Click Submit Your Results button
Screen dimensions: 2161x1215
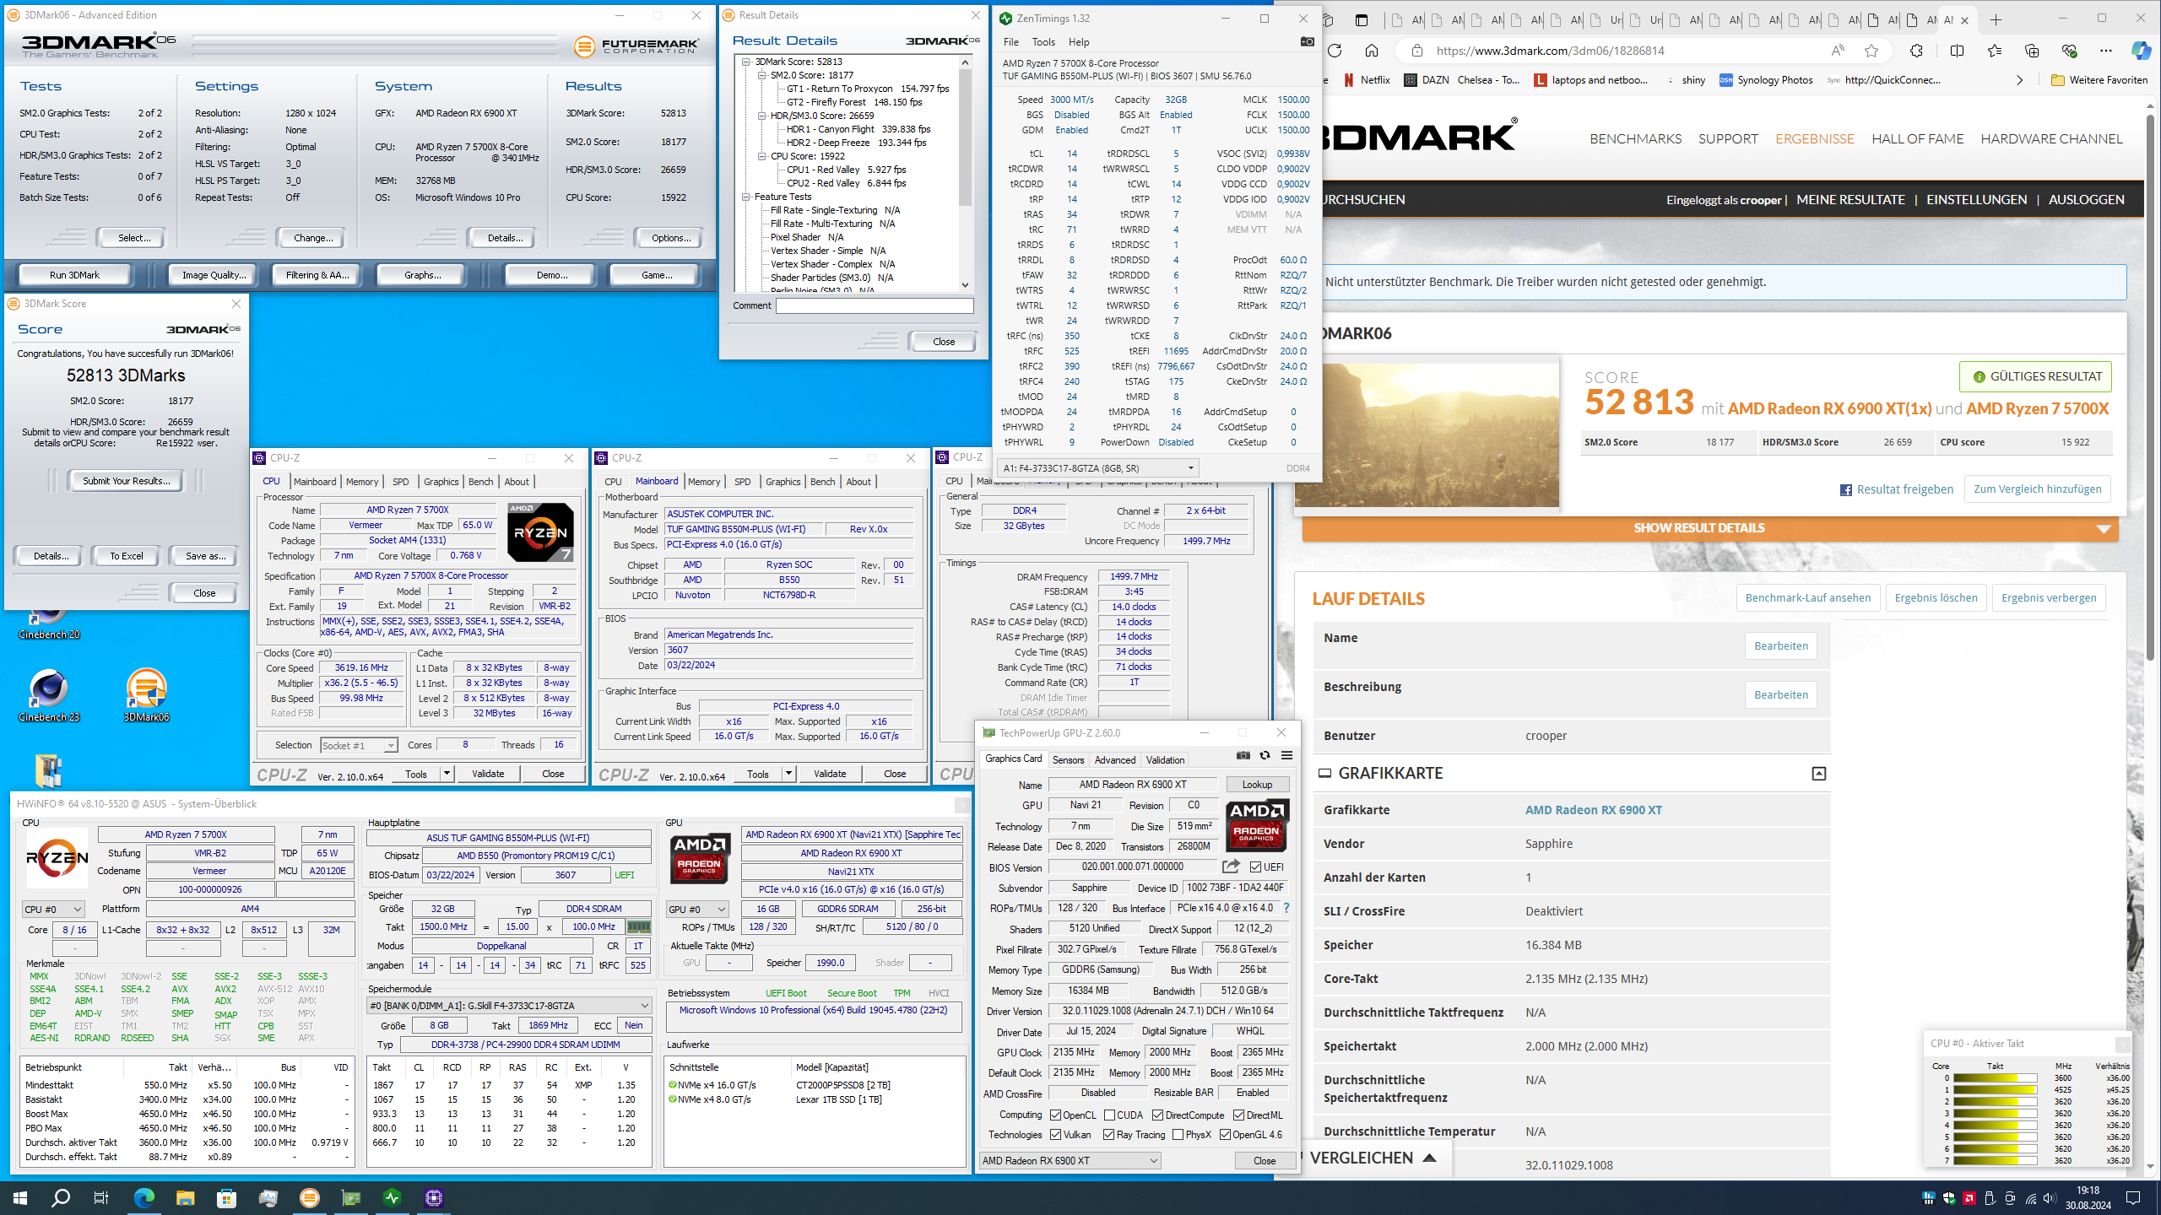tap(126, 481)
